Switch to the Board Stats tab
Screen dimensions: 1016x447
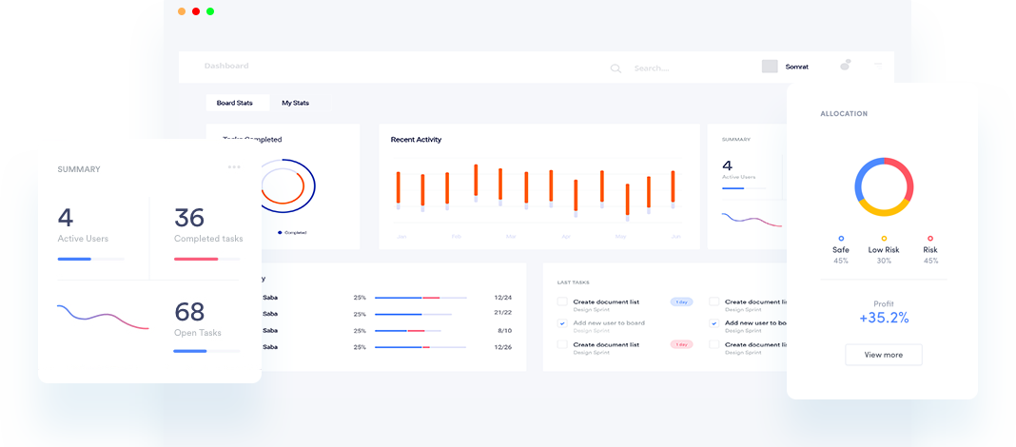235,103
